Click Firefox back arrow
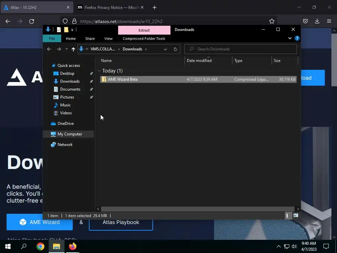 (8, 21)
